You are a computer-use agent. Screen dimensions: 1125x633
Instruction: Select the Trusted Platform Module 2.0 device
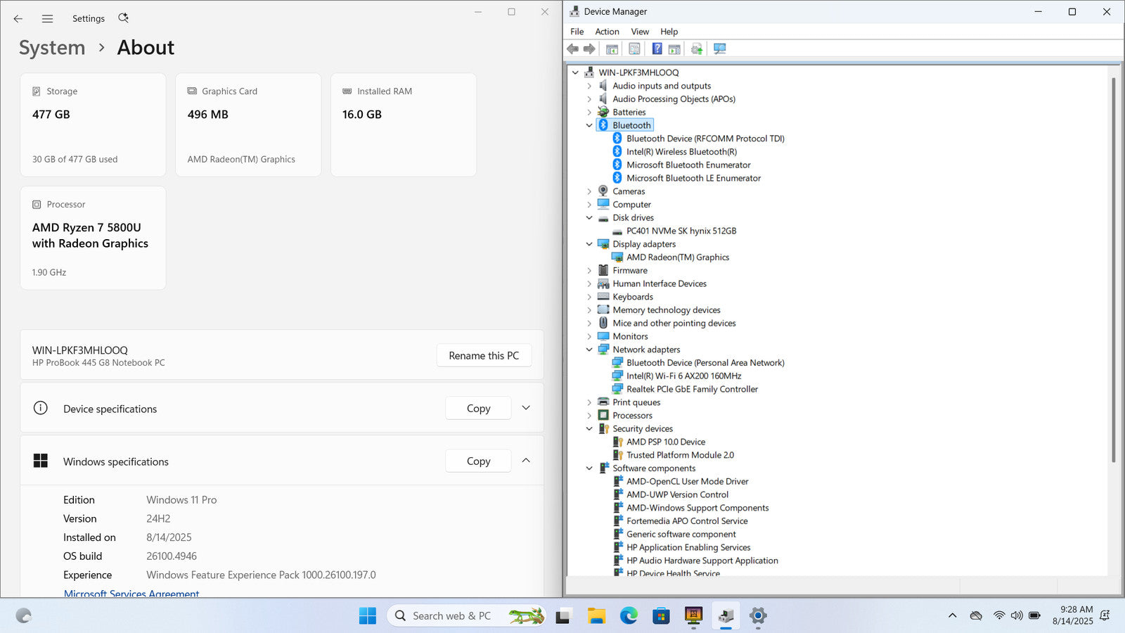pos(679,455)
